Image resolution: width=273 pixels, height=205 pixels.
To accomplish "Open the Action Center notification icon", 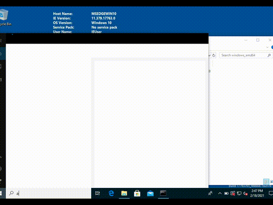I will click(271, 193).
